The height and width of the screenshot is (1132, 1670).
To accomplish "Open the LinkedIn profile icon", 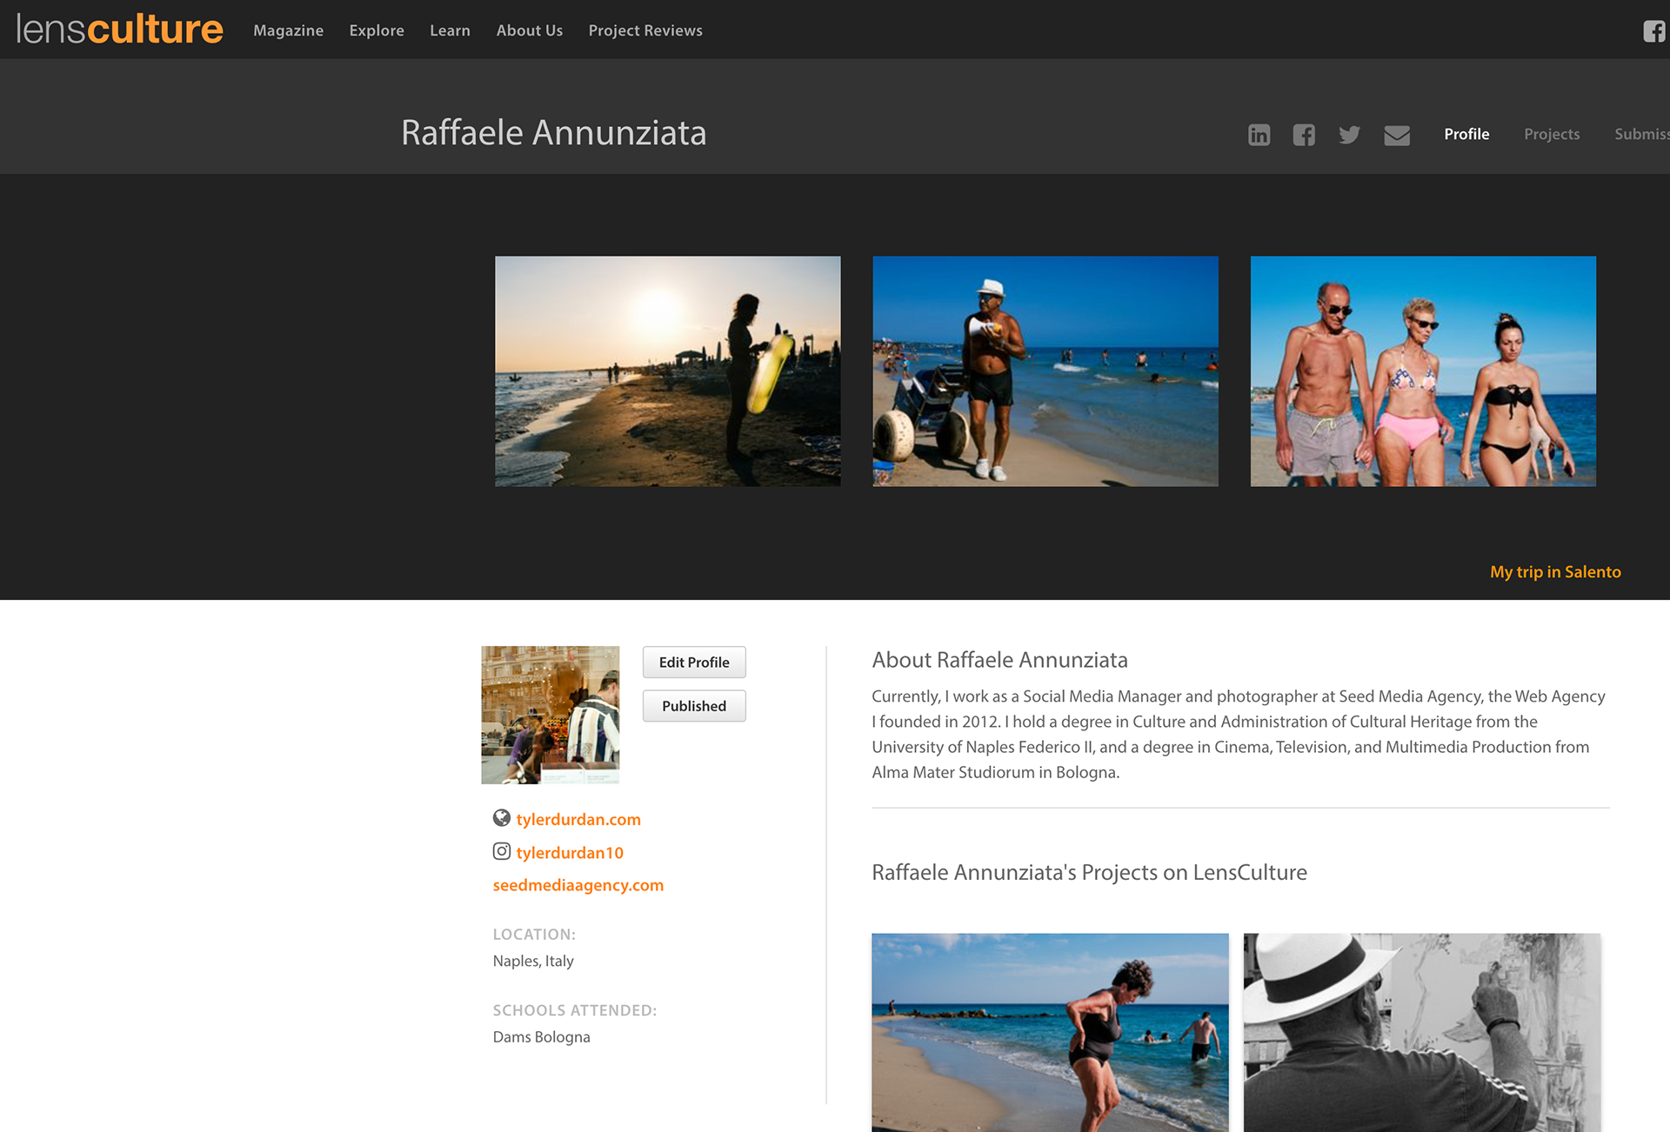I will [x=1259, y=135].
